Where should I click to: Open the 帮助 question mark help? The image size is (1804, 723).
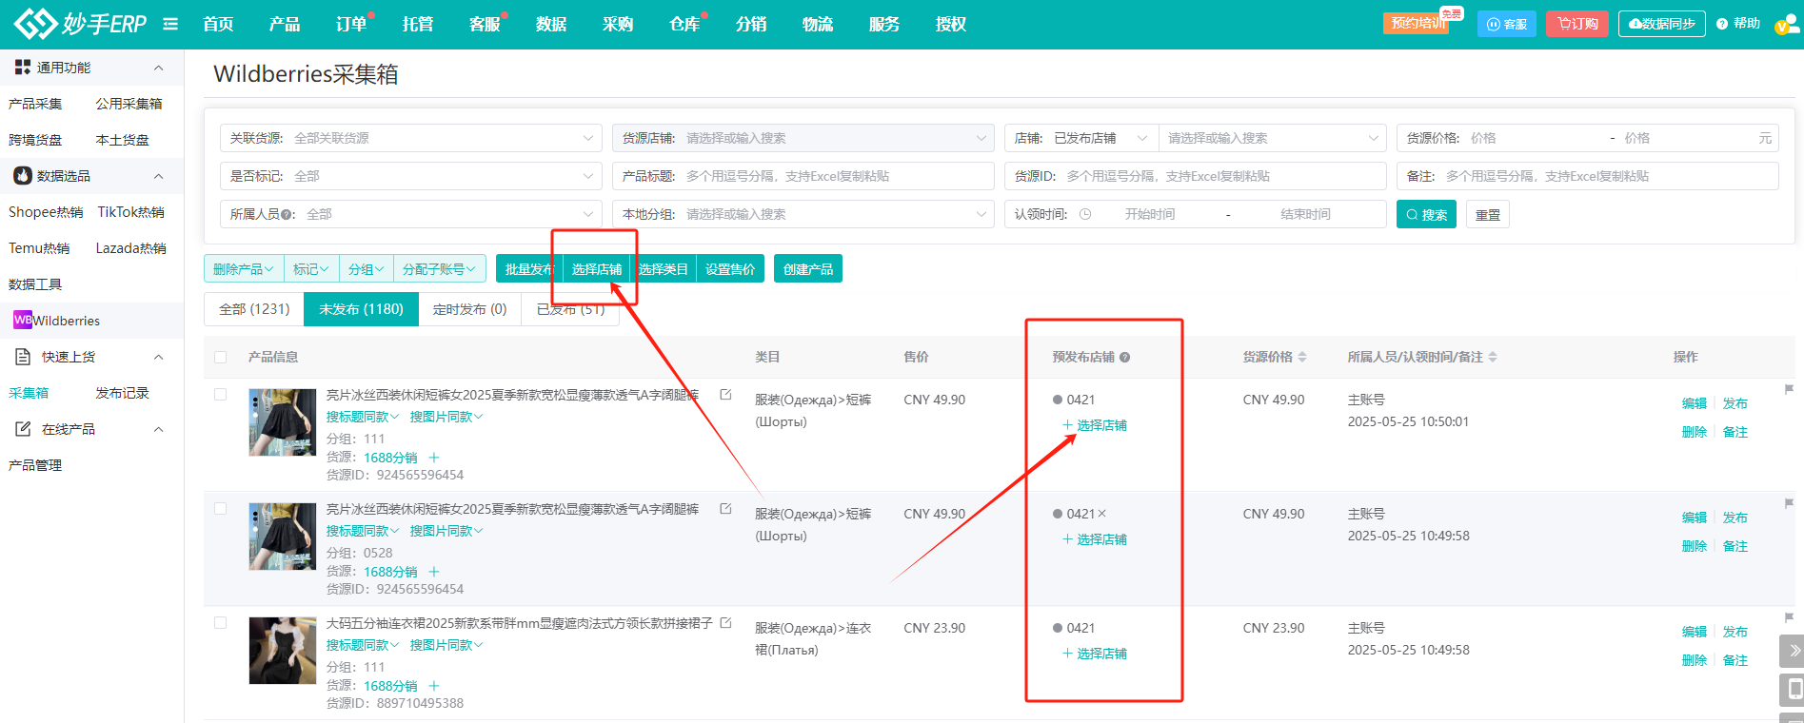[x=1738, y=24]
